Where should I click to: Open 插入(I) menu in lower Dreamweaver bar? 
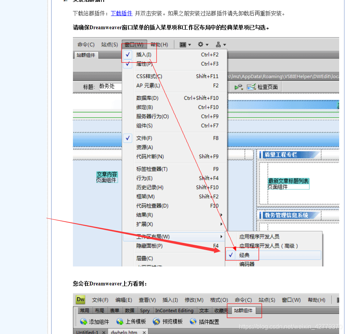[x=170, y=300]
